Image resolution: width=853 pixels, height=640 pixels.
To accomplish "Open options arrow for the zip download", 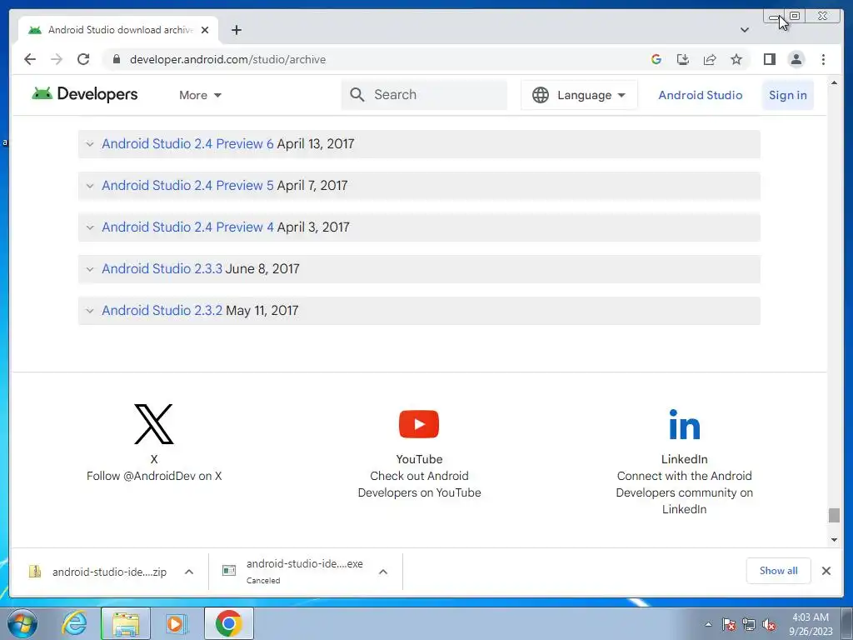I will 189,572.
